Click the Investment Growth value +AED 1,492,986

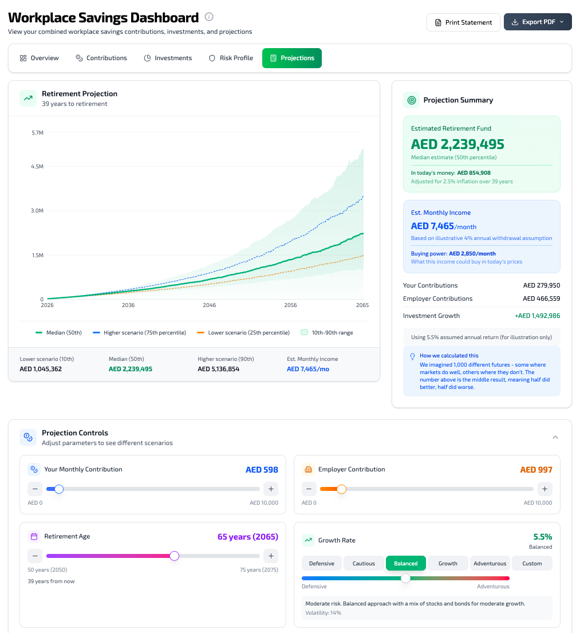(x=537, y=316)
